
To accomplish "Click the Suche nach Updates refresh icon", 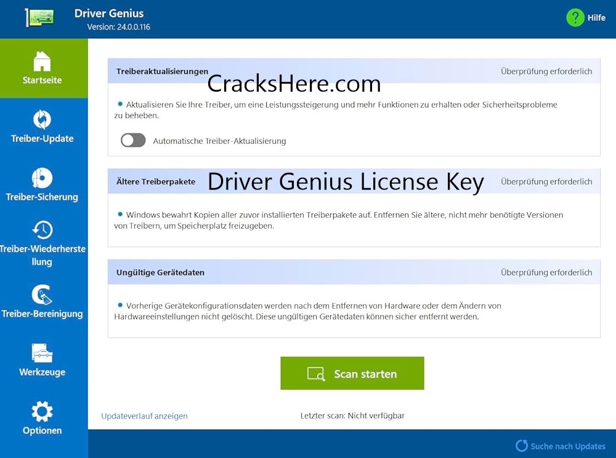I will click(x=522, y=446).
